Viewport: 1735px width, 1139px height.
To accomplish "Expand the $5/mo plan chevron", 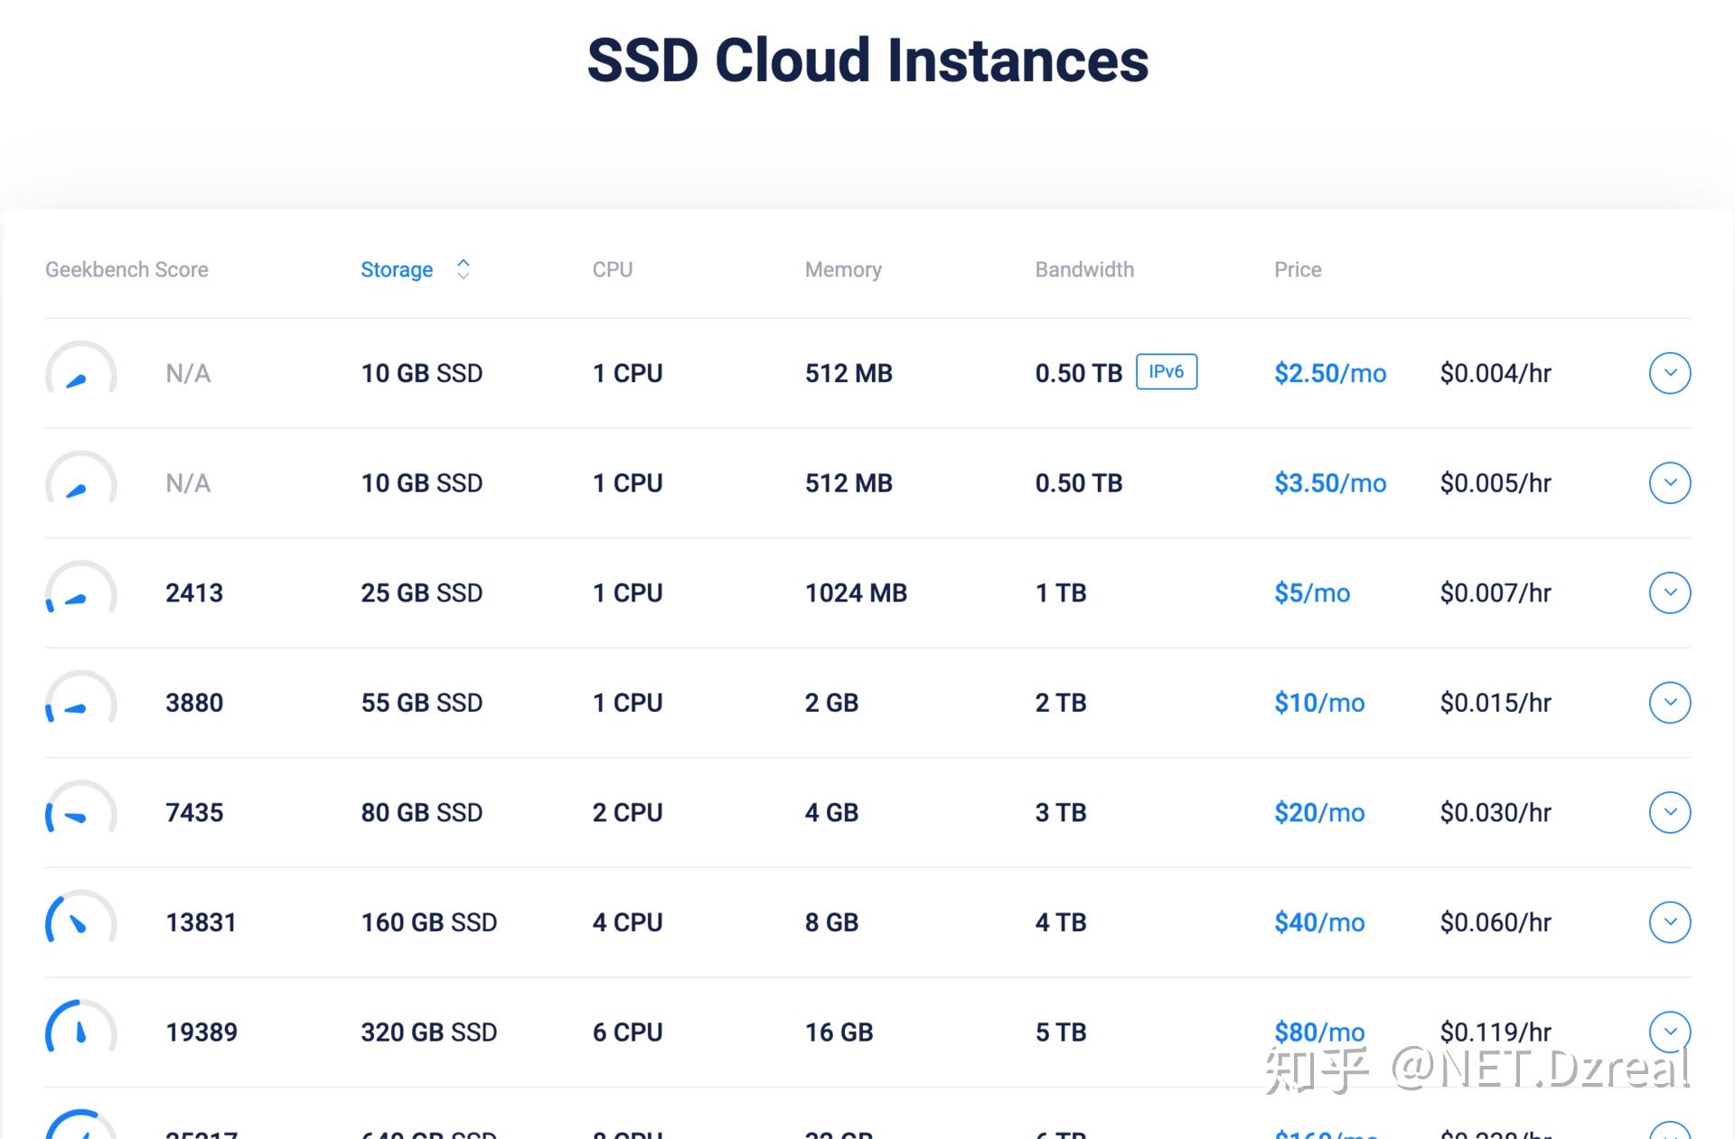I will click(1669, 593).
